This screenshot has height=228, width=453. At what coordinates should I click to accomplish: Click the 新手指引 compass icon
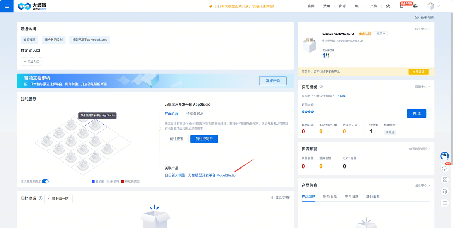click(417, 17)
